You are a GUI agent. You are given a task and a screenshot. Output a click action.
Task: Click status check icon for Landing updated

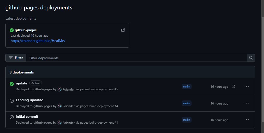[12, 101]
